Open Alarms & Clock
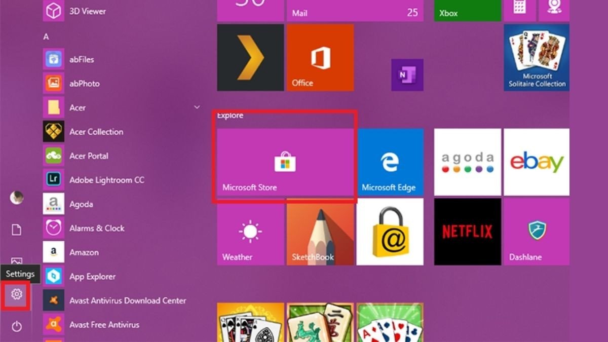Screen dimensions: 608x342 [98, 228]
